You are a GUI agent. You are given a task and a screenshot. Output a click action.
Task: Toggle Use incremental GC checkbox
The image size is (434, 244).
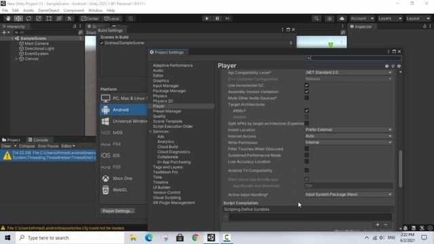coord(307,85)
